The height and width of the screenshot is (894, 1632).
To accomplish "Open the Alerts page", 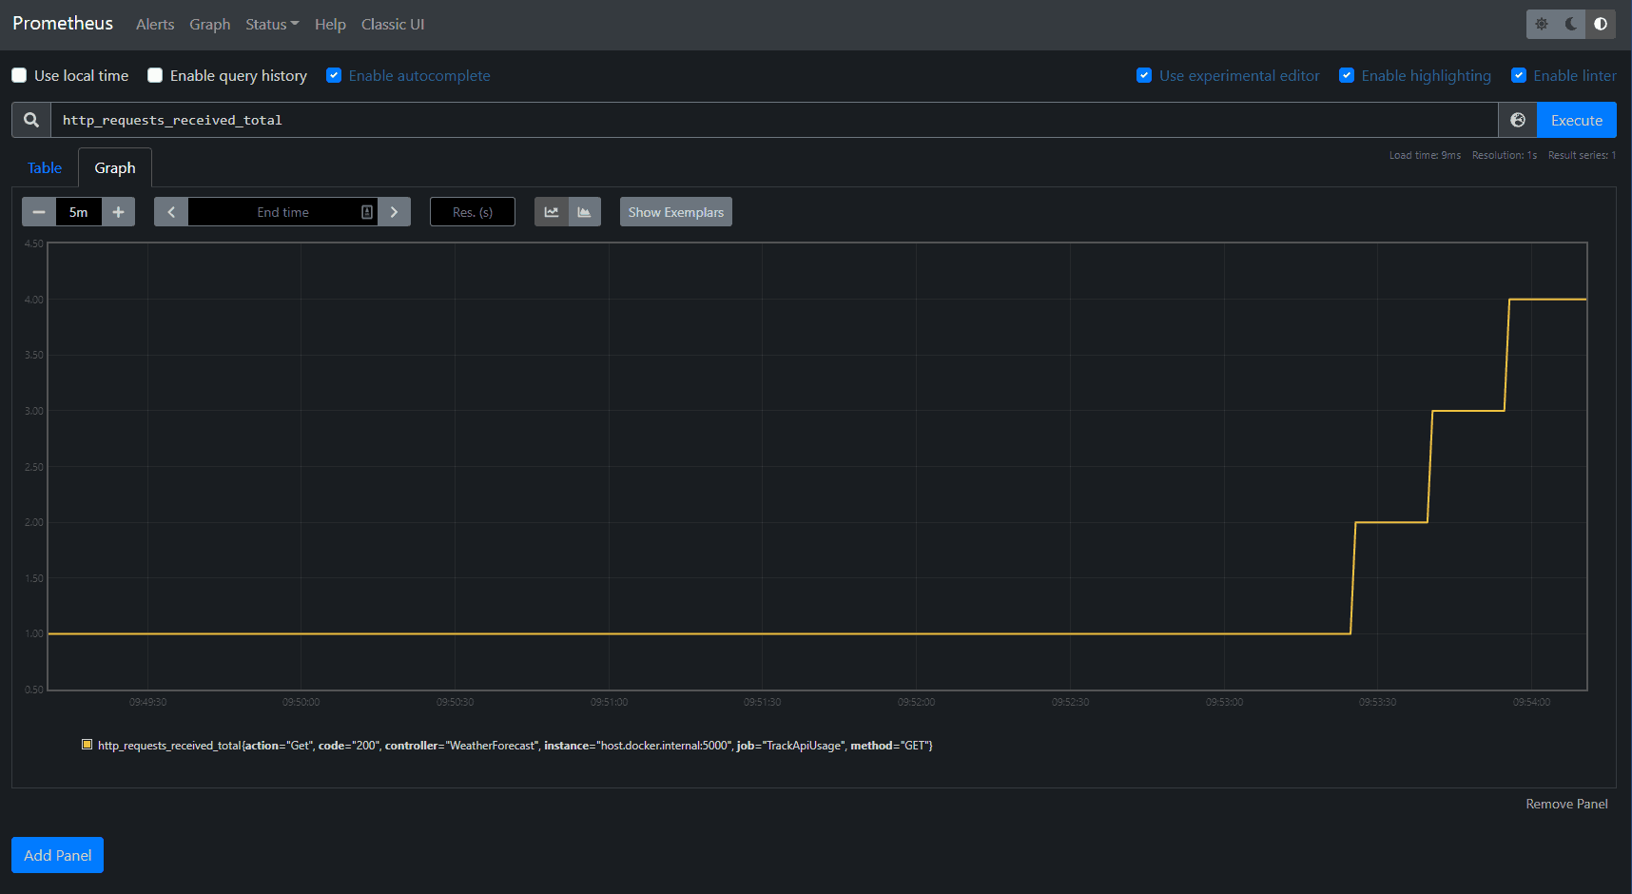I will [155, 24].
